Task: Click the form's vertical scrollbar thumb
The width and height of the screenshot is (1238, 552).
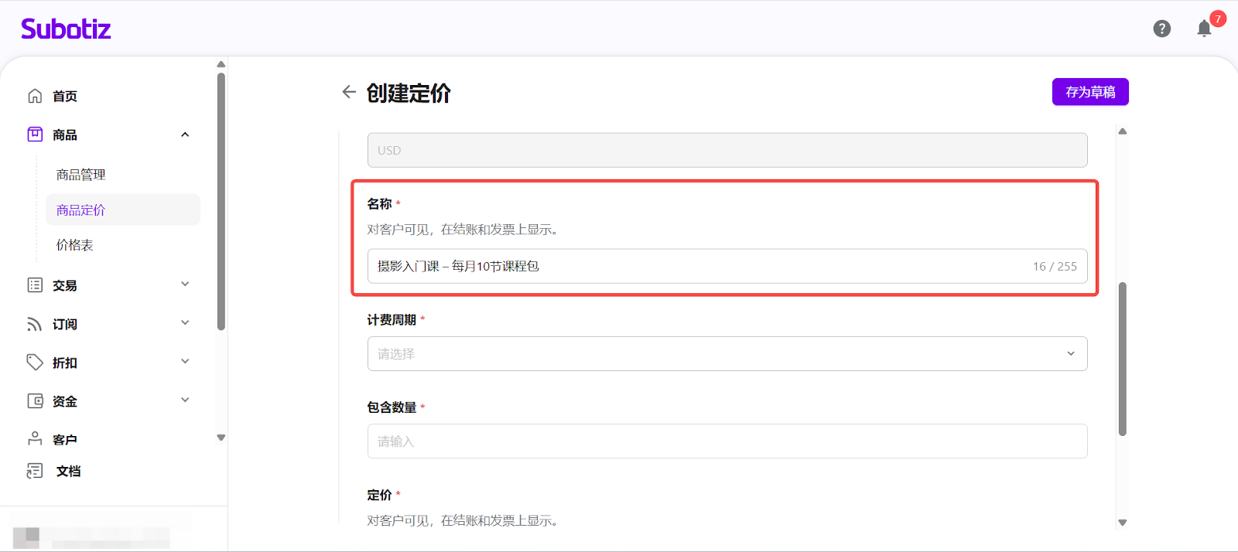Action: (x=1122, y=359)
